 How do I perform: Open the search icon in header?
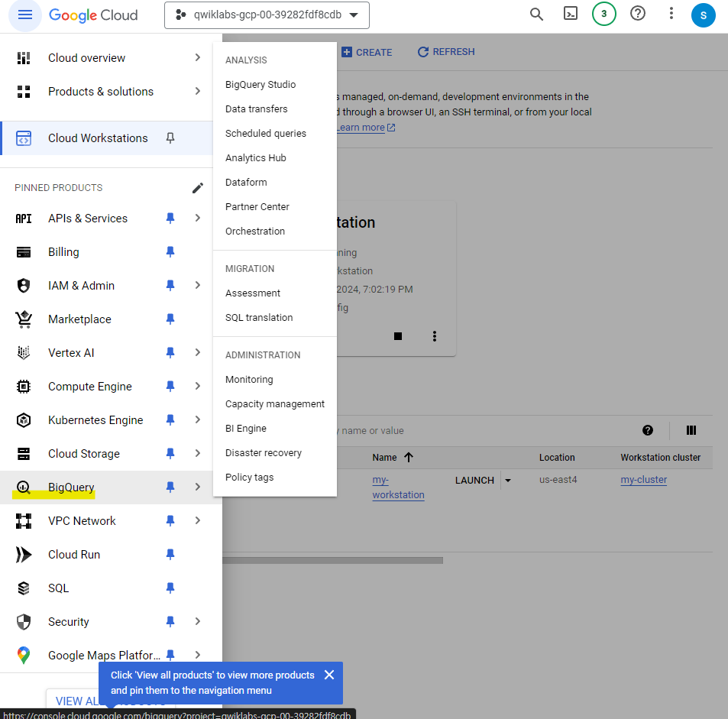pos(536,15)
